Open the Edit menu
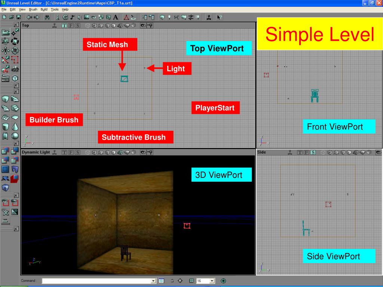Viewport: 383px width, 287px height. [x=12, y=9]
